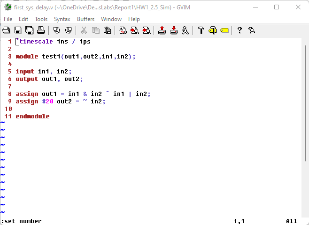Open the Syntax menu
The width and height of the screenshot is (309, 225).
[62, 19]
